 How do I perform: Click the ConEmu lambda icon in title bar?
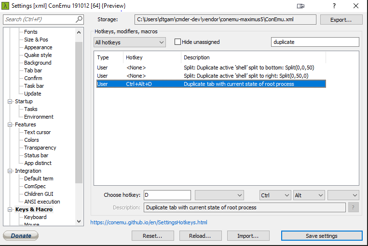coord(5,6)
